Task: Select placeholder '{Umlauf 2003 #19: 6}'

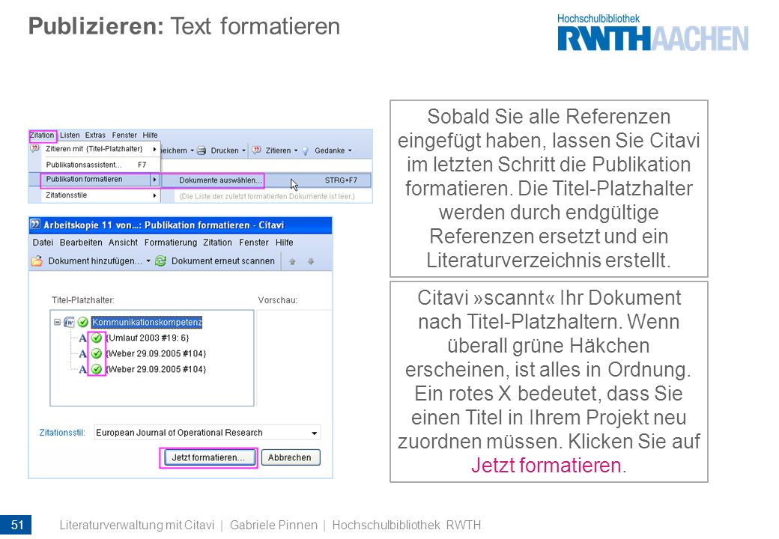Action: click(x=148, y=338)
